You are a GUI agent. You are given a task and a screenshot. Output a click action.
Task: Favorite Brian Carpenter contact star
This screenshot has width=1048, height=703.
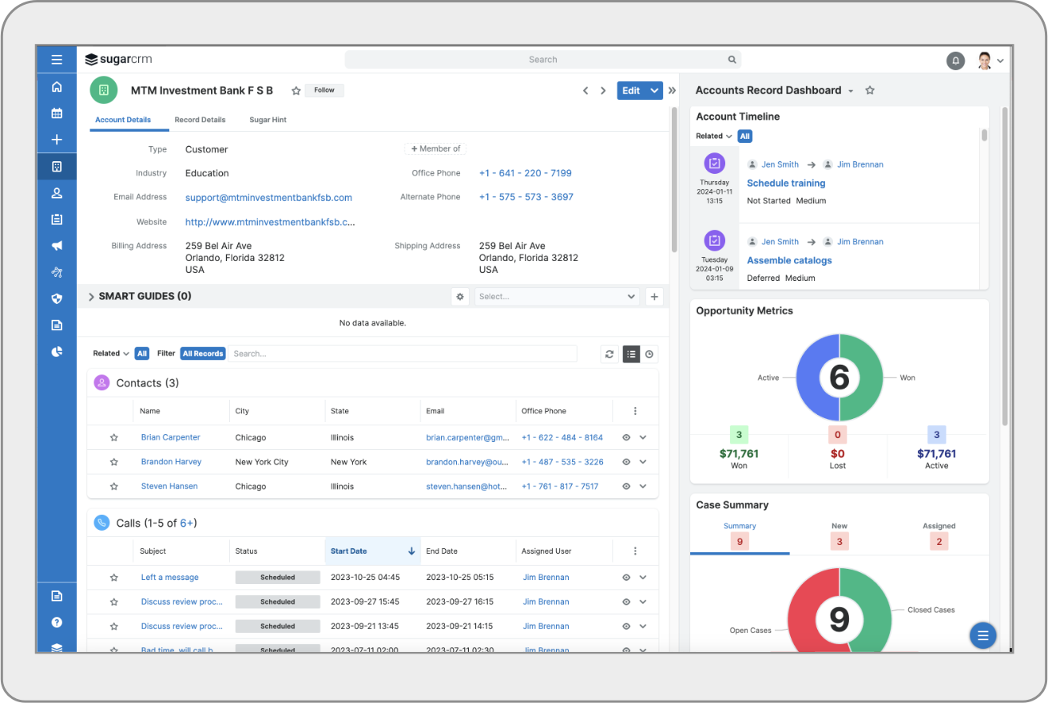[114, 438]
